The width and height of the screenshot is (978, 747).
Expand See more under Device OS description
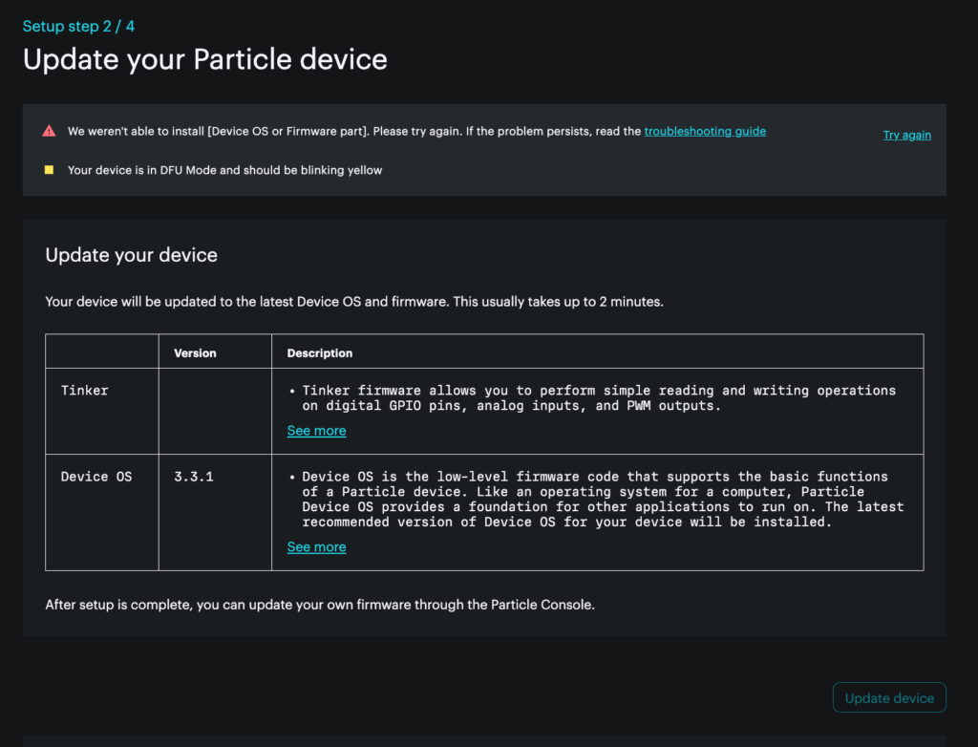pos(316,547)
